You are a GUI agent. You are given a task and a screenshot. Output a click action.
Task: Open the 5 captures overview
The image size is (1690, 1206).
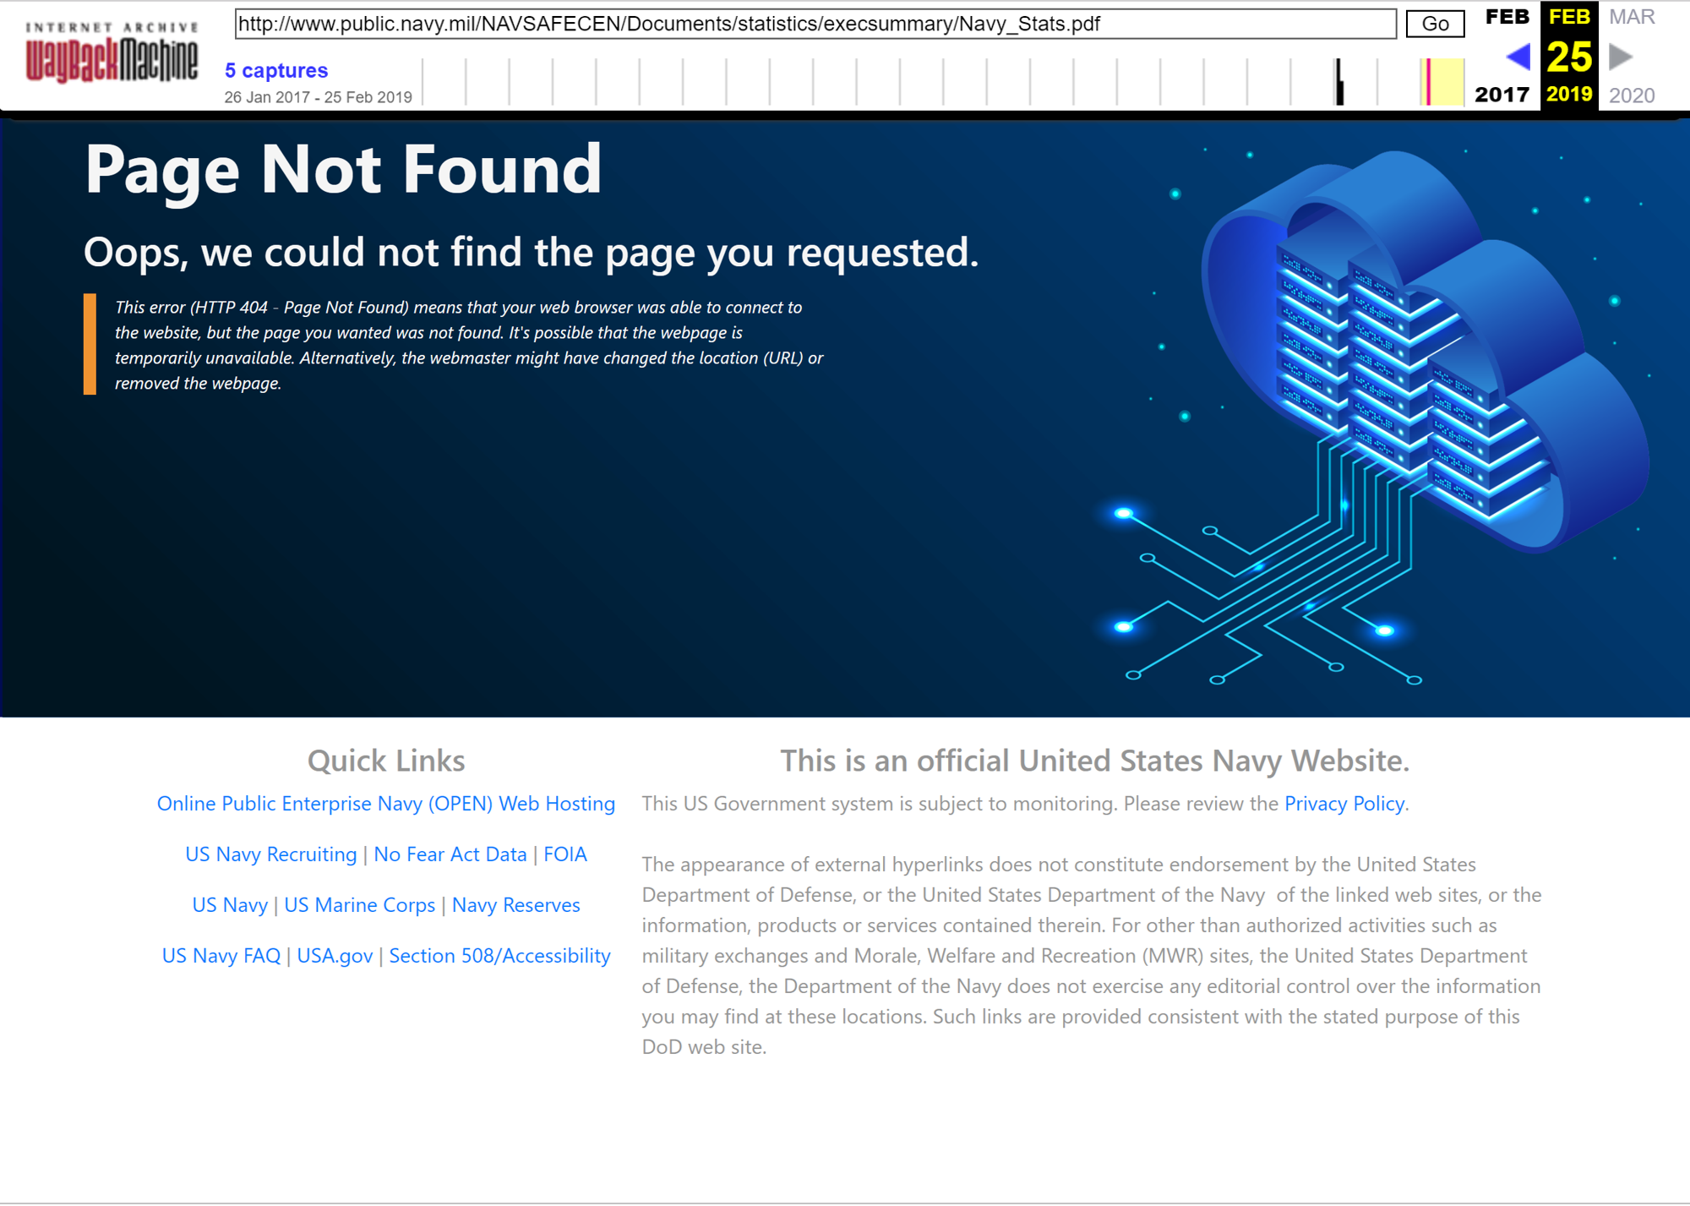275,70
